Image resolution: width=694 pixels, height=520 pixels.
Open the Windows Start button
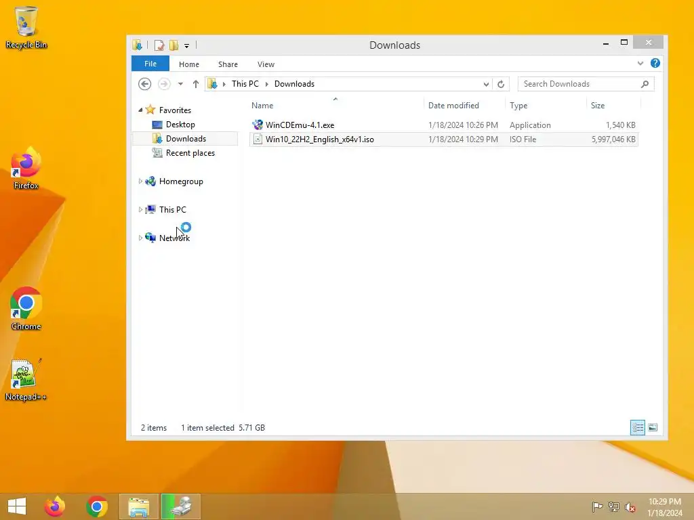click(x=17, y=506)
